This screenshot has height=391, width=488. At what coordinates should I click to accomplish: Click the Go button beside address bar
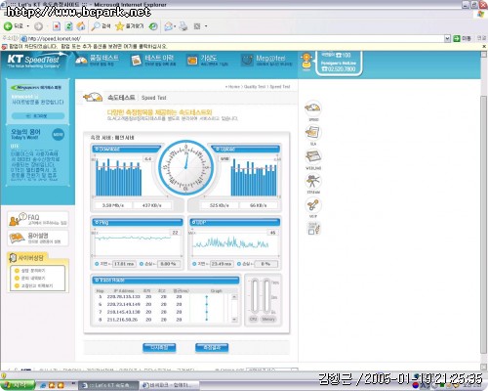[x=462, y=38]
